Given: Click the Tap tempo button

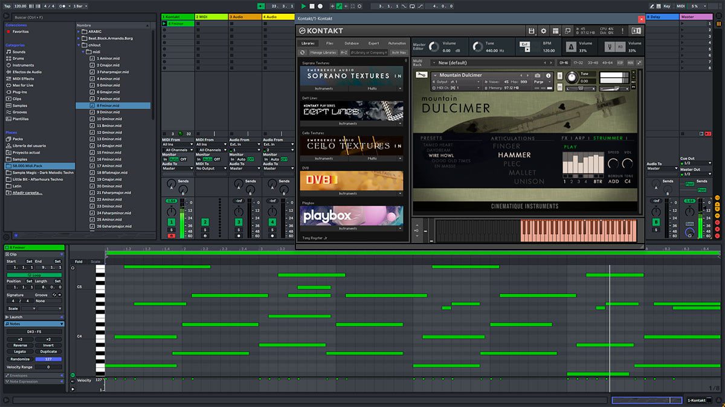Looking at the screenshot, I should [7, 6].
